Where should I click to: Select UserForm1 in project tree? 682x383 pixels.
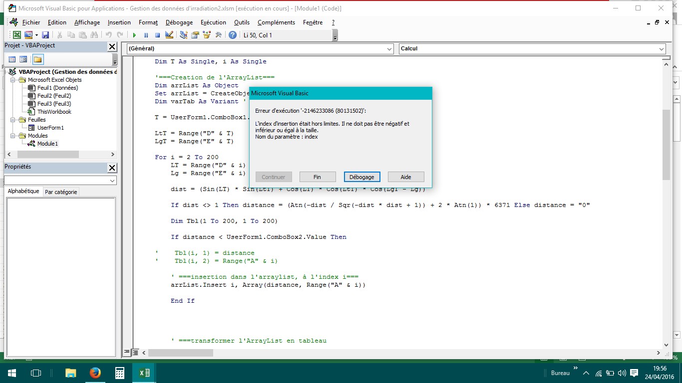click(50, 128)
